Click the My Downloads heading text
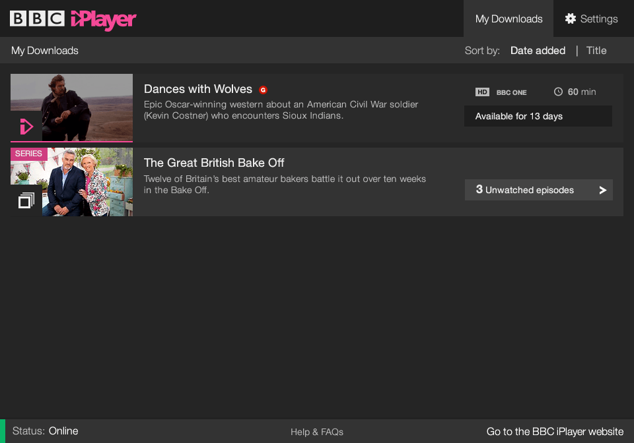Image resolution: width=634 pixels, height=443 pixels. (45, 51)
